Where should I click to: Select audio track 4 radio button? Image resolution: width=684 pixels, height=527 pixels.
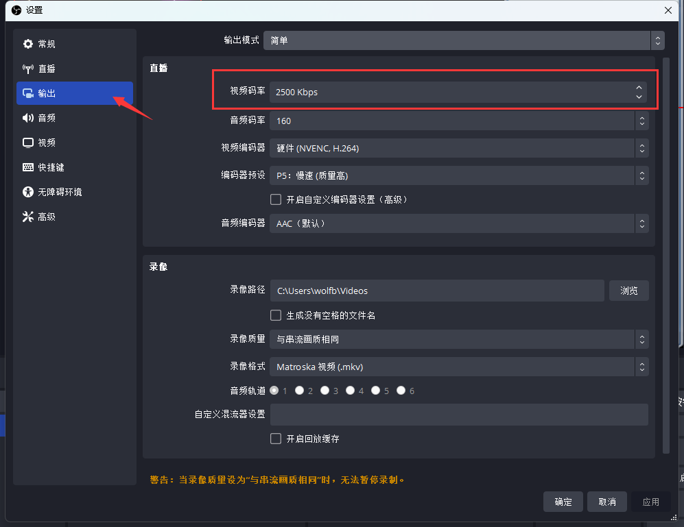(x=351, y=391)
